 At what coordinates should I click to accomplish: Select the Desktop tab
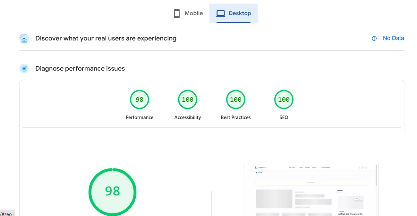(x=234, y=13)
